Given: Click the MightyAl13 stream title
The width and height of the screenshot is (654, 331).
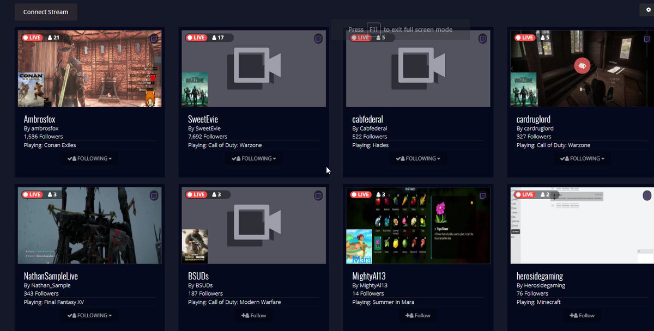Looking at the screenshot, I should tap(369, 276).
